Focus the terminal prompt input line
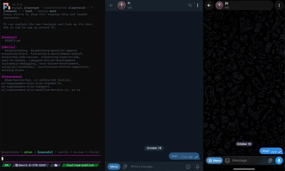Screen dimensions: 285x171 pyautogui.click(x=51, y=159)
